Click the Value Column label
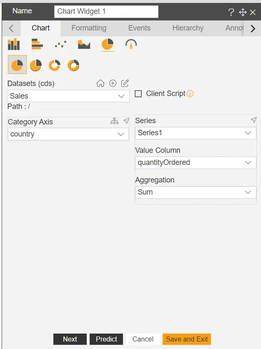This screenshot has height=349, width=261. pos(158,150)
